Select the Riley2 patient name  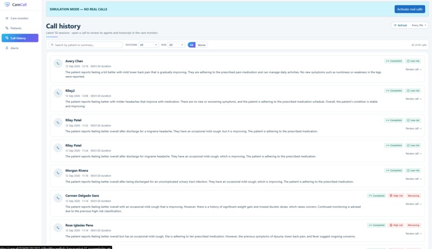coord(70,90)
